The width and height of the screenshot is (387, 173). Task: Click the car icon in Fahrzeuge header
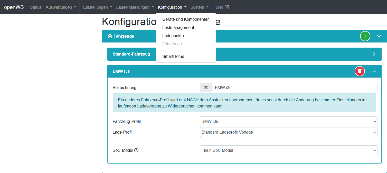click(110, 36)
